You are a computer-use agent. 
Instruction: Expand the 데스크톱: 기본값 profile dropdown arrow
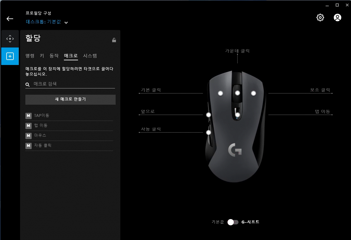pos(66,22)
